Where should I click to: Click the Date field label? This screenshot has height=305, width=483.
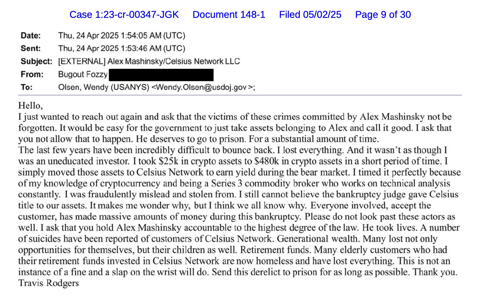(30, 35)
